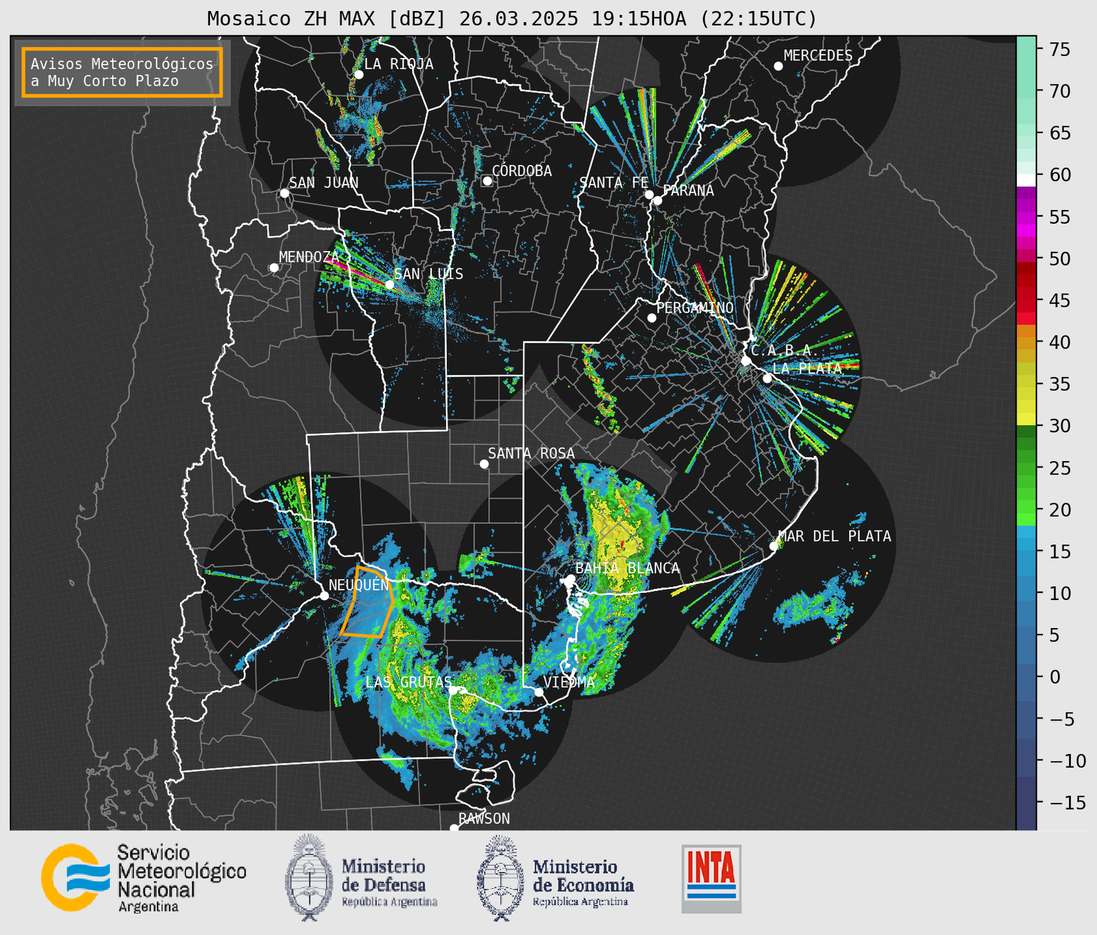Click the 20 tick label on the color scale
The image size is (1097, 935).
pyautogui.click(x=1059, y=510)
